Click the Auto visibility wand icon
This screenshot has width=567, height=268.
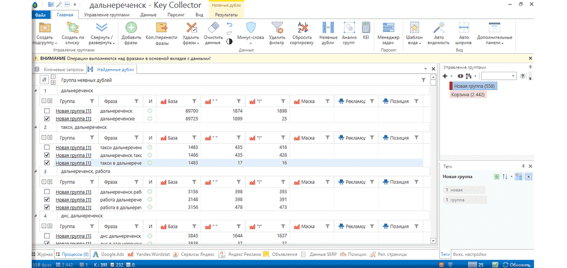tap(438, 27)
